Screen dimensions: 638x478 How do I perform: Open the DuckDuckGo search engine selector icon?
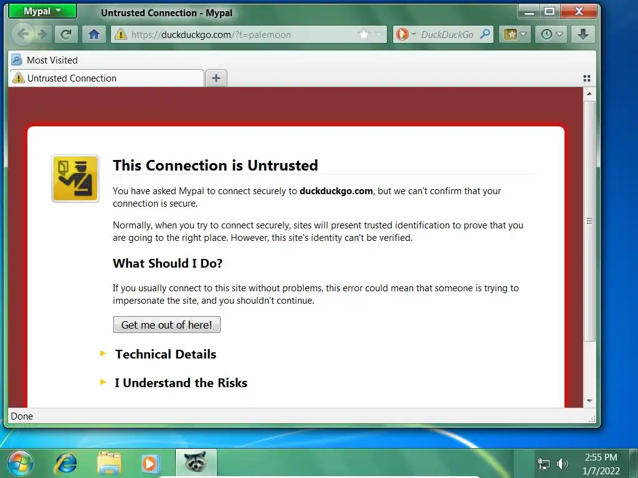[406, 35]
